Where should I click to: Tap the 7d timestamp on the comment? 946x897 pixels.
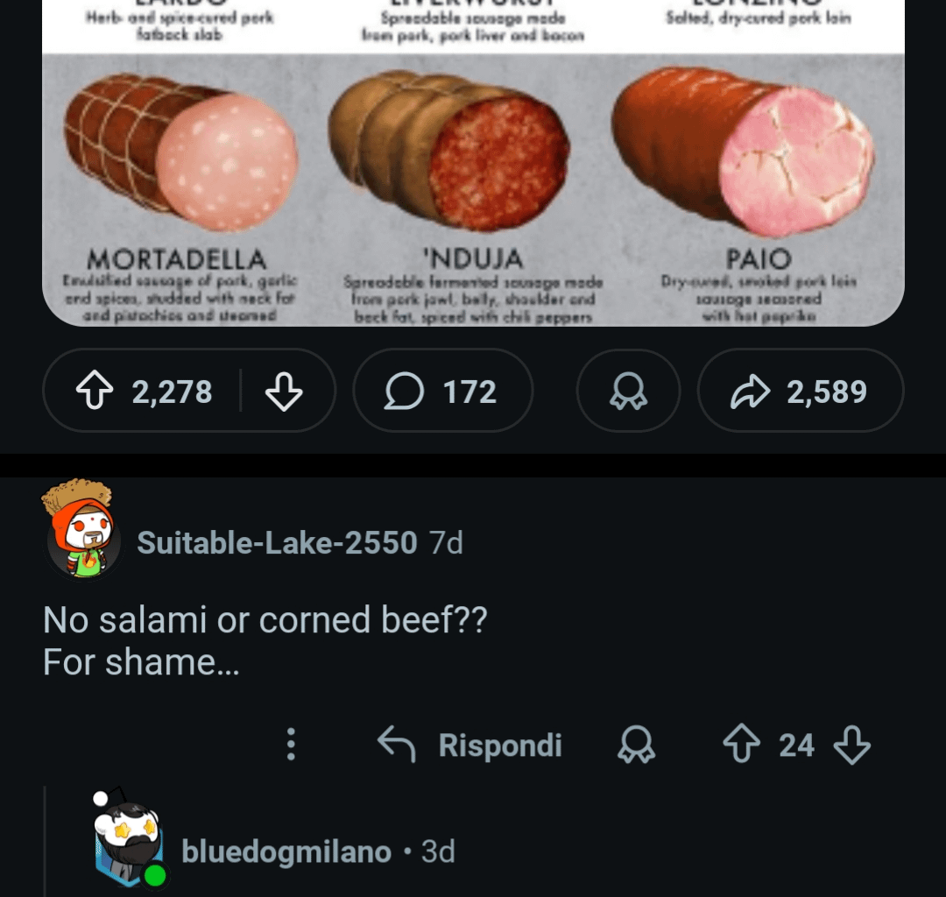(x=447, y=543)
